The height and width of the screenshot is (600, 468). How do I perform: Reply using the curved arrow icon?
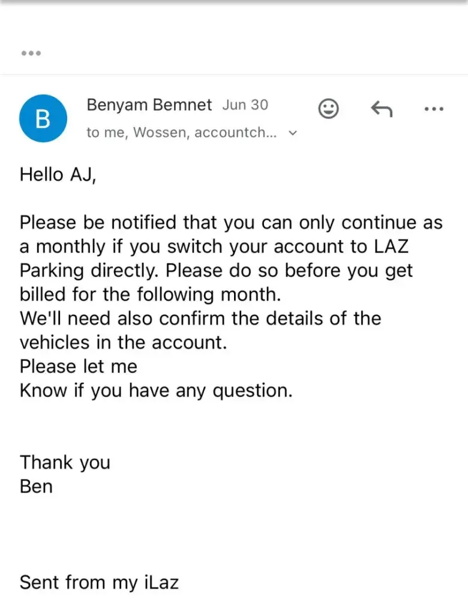(382, 109)
